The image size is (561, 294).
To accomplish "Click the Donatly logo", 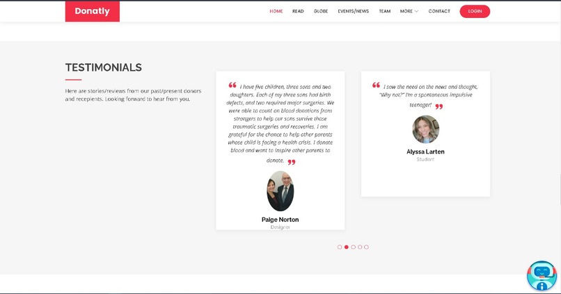I will coord(93,11).
